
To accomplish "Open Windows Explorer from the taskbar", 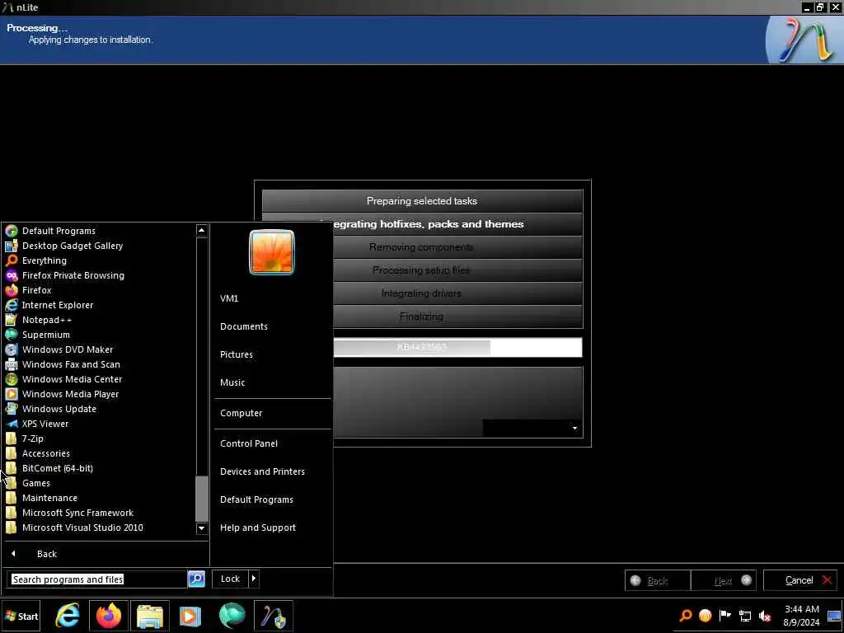I will (x=150, y=616).
